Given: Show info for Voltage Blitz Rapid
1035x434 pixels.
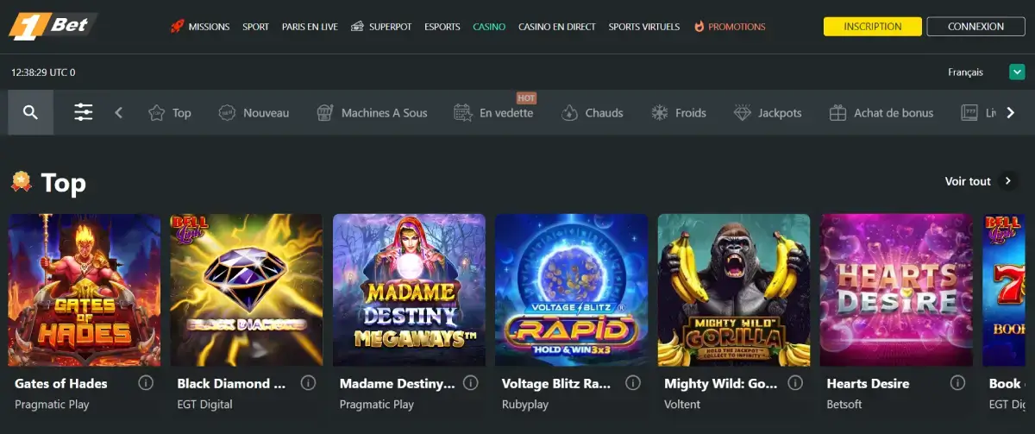Looking at the screenshot, I should pos(633,382).
